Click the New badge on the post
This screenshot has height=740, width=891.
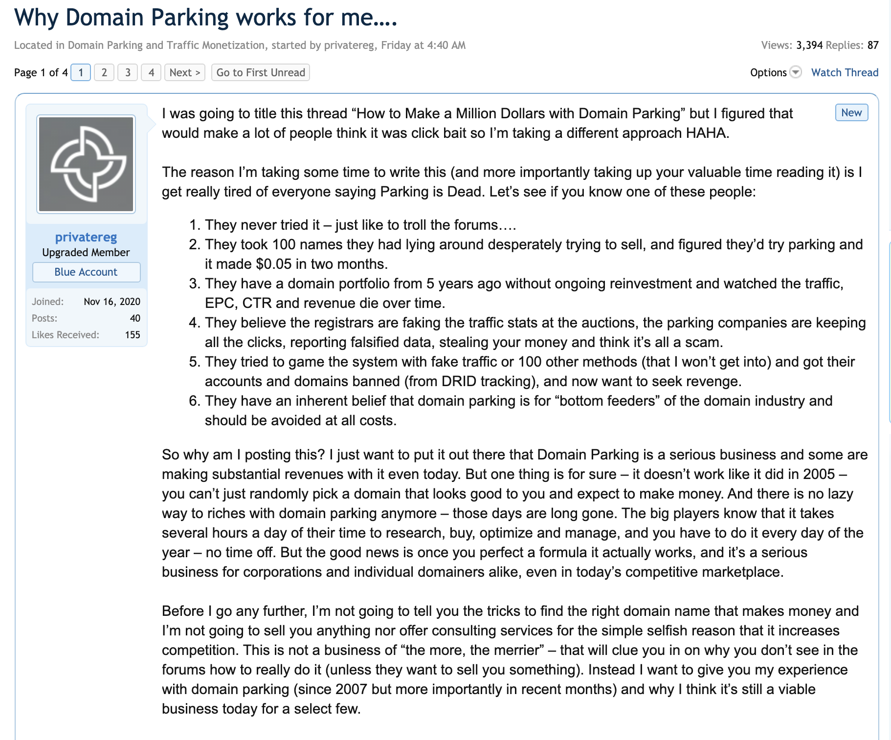click(851, 112)
